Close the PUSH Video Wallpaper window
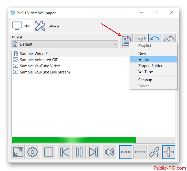187x171 pixels. (x=171, y=13)
